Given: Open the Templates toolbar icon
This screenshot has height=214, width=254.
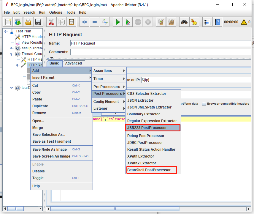Looking at the screenshot, I should 18,22.
